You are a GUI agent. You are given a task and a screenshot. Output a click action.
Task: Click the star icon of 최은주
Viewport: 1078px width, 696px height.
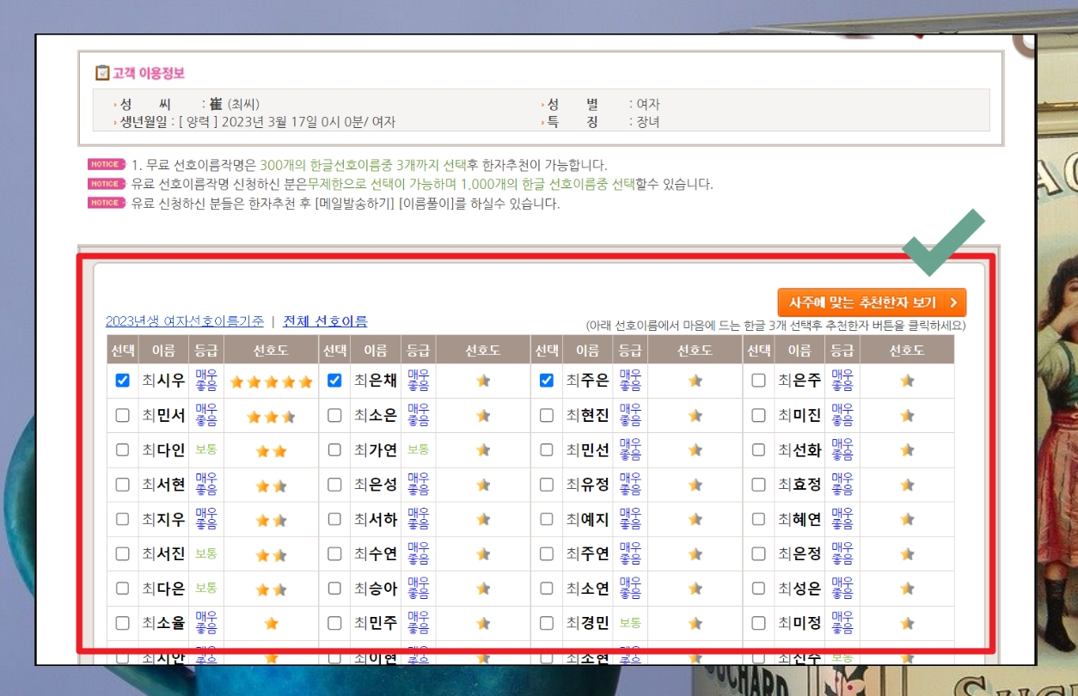click(x=907, y=382)
